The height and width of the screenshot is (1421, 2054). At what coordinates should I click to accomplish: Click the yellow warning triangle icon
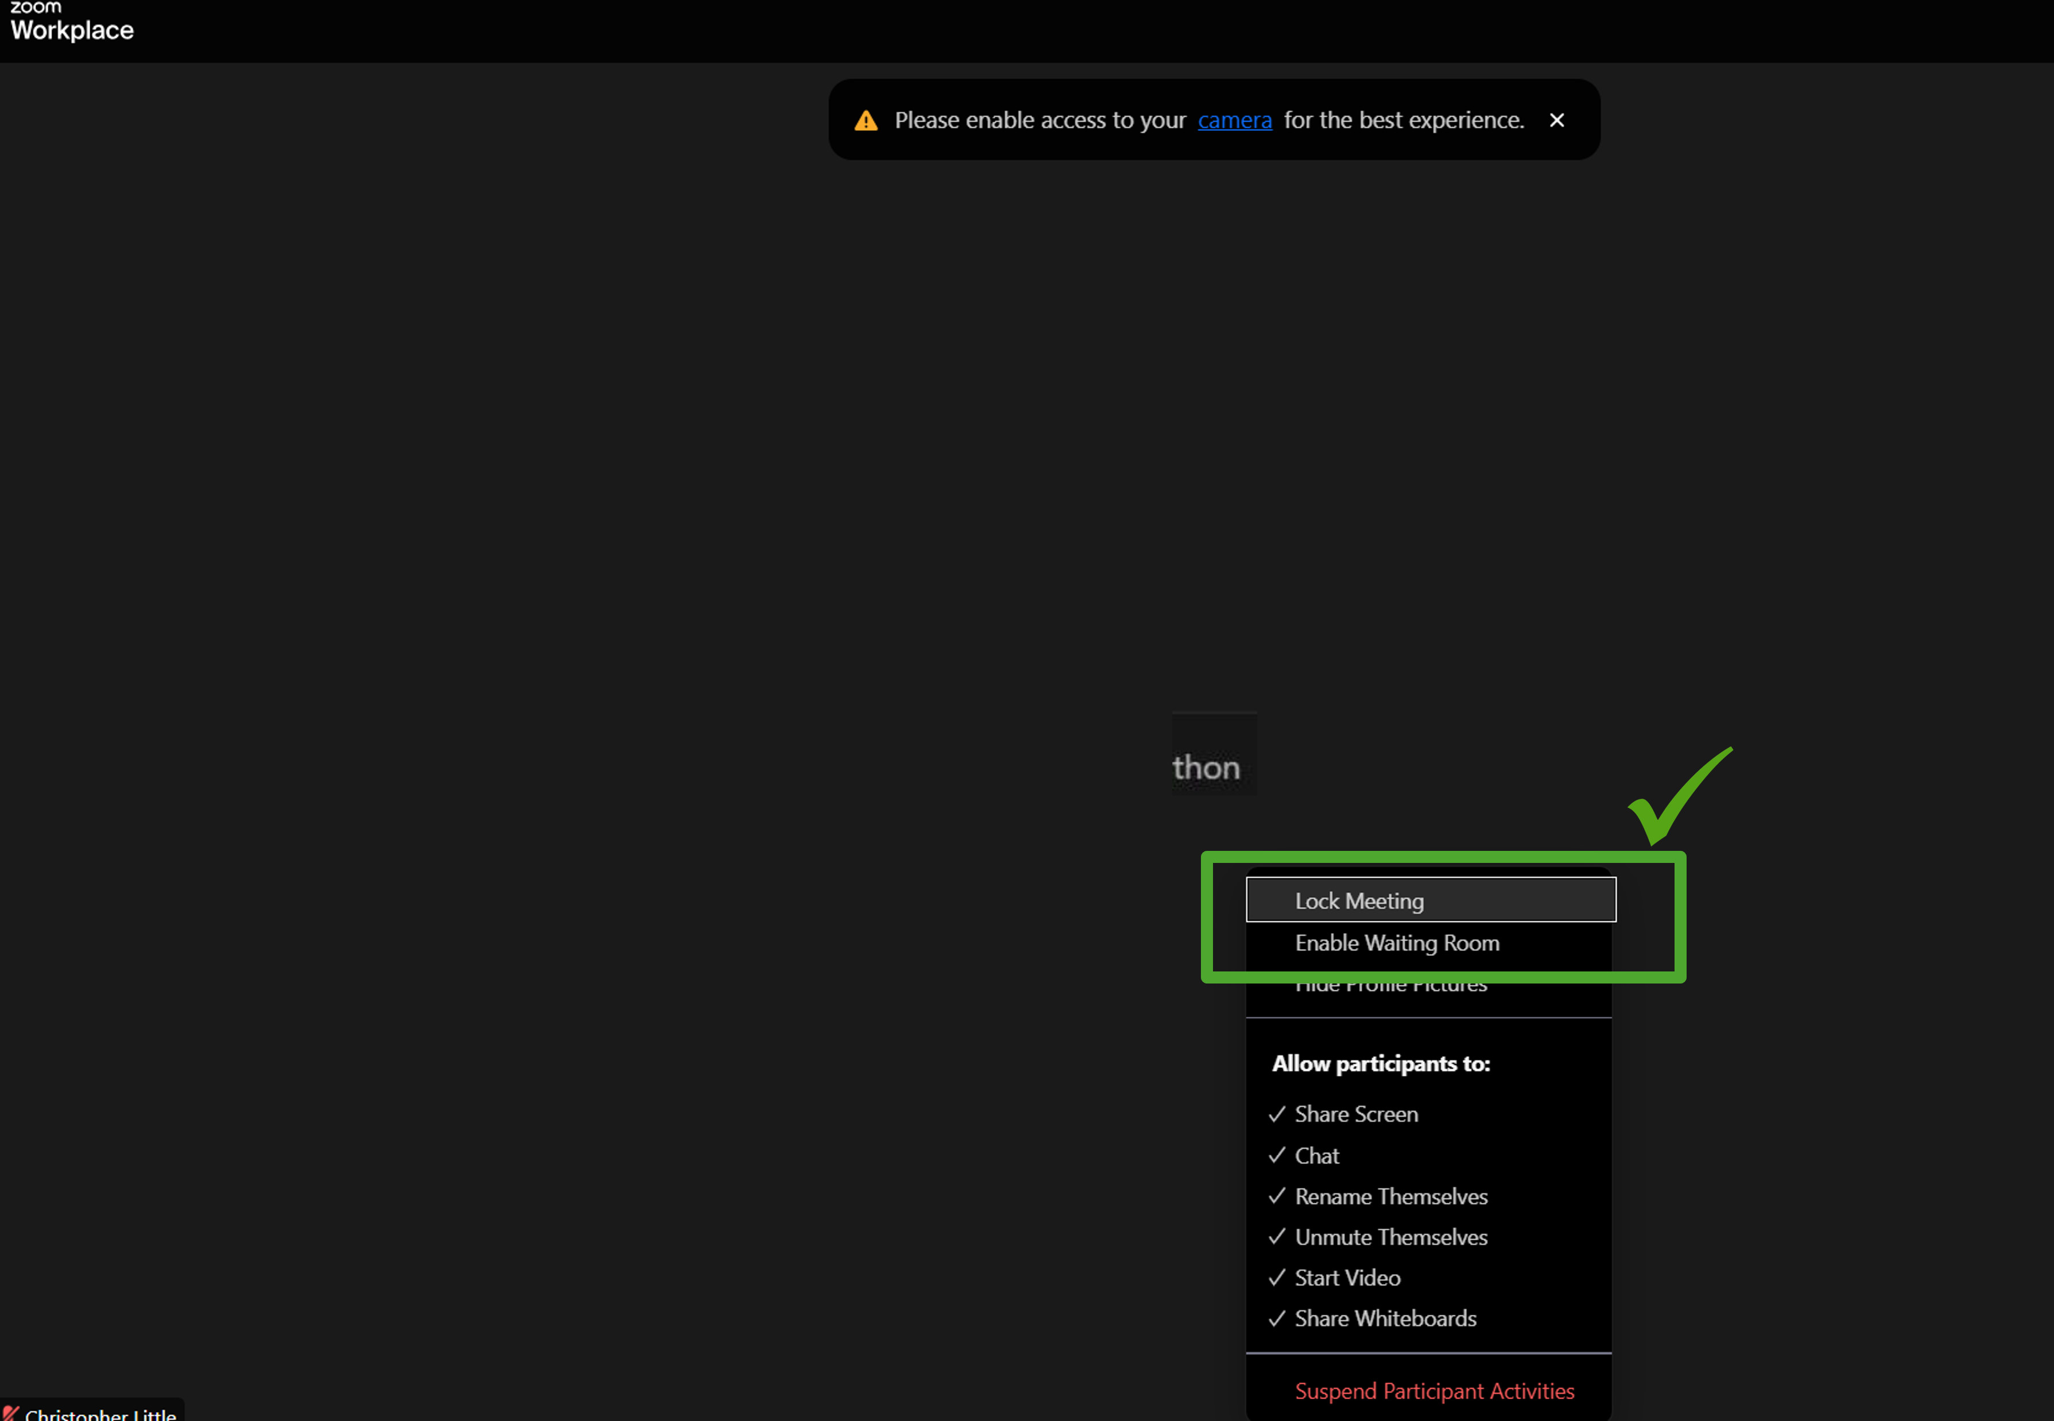866,121
